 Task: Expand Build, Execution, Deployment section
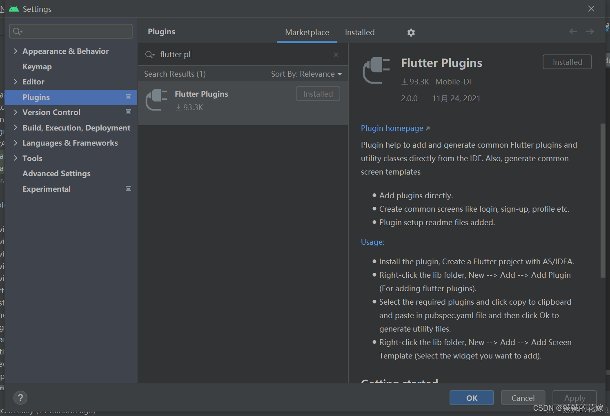click(x=16, y=128)
